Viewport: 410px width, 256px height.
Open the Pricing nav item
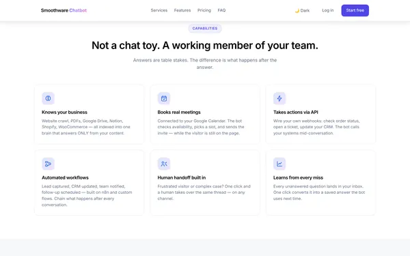[x=204, y=10]
